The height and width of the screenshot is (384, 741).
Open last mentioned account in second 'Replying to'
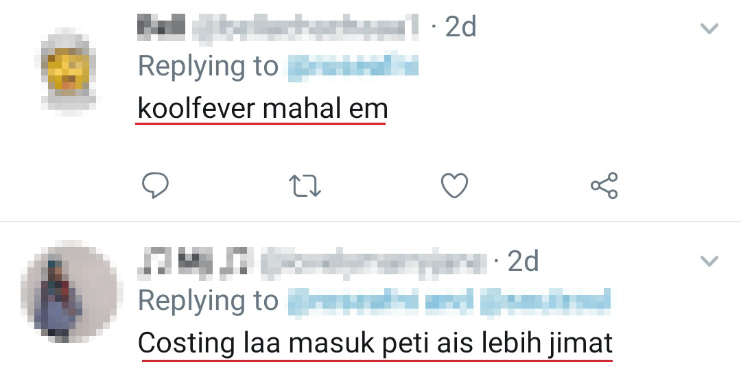point(545,301)
